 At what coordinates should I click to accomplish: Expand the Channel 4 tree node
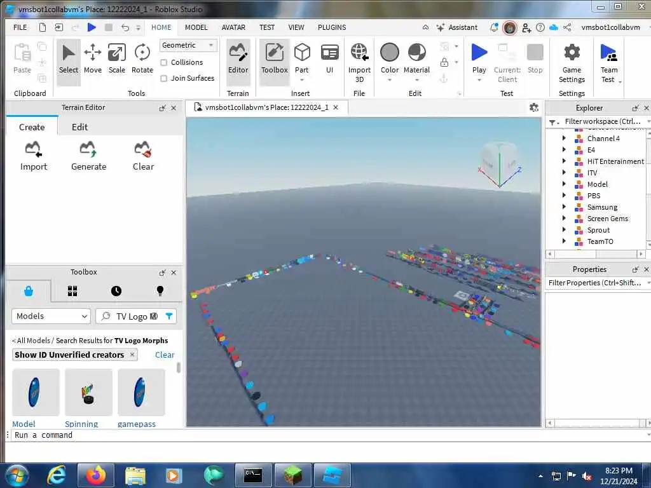pos(564,138)
